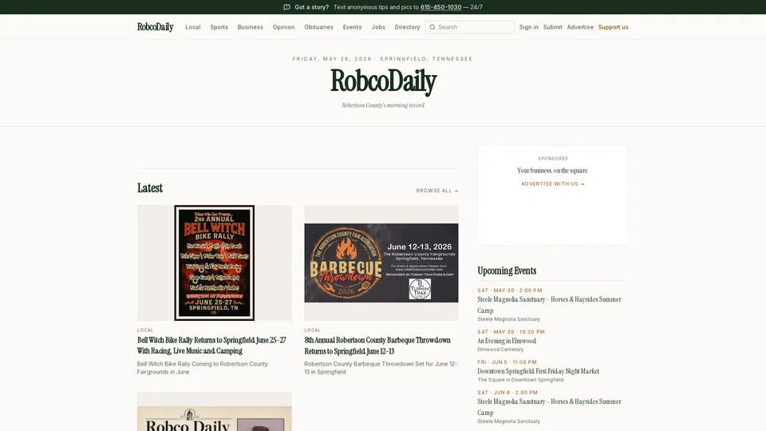
Task: Open the Downtown Springfield First Friday Night Market event
Action: click(x=538, y=371)
